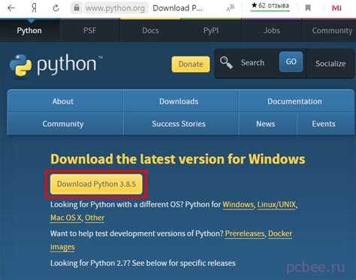356x280 pixels.
Task: Open the PyPI top tab
Action: point(211,31)
